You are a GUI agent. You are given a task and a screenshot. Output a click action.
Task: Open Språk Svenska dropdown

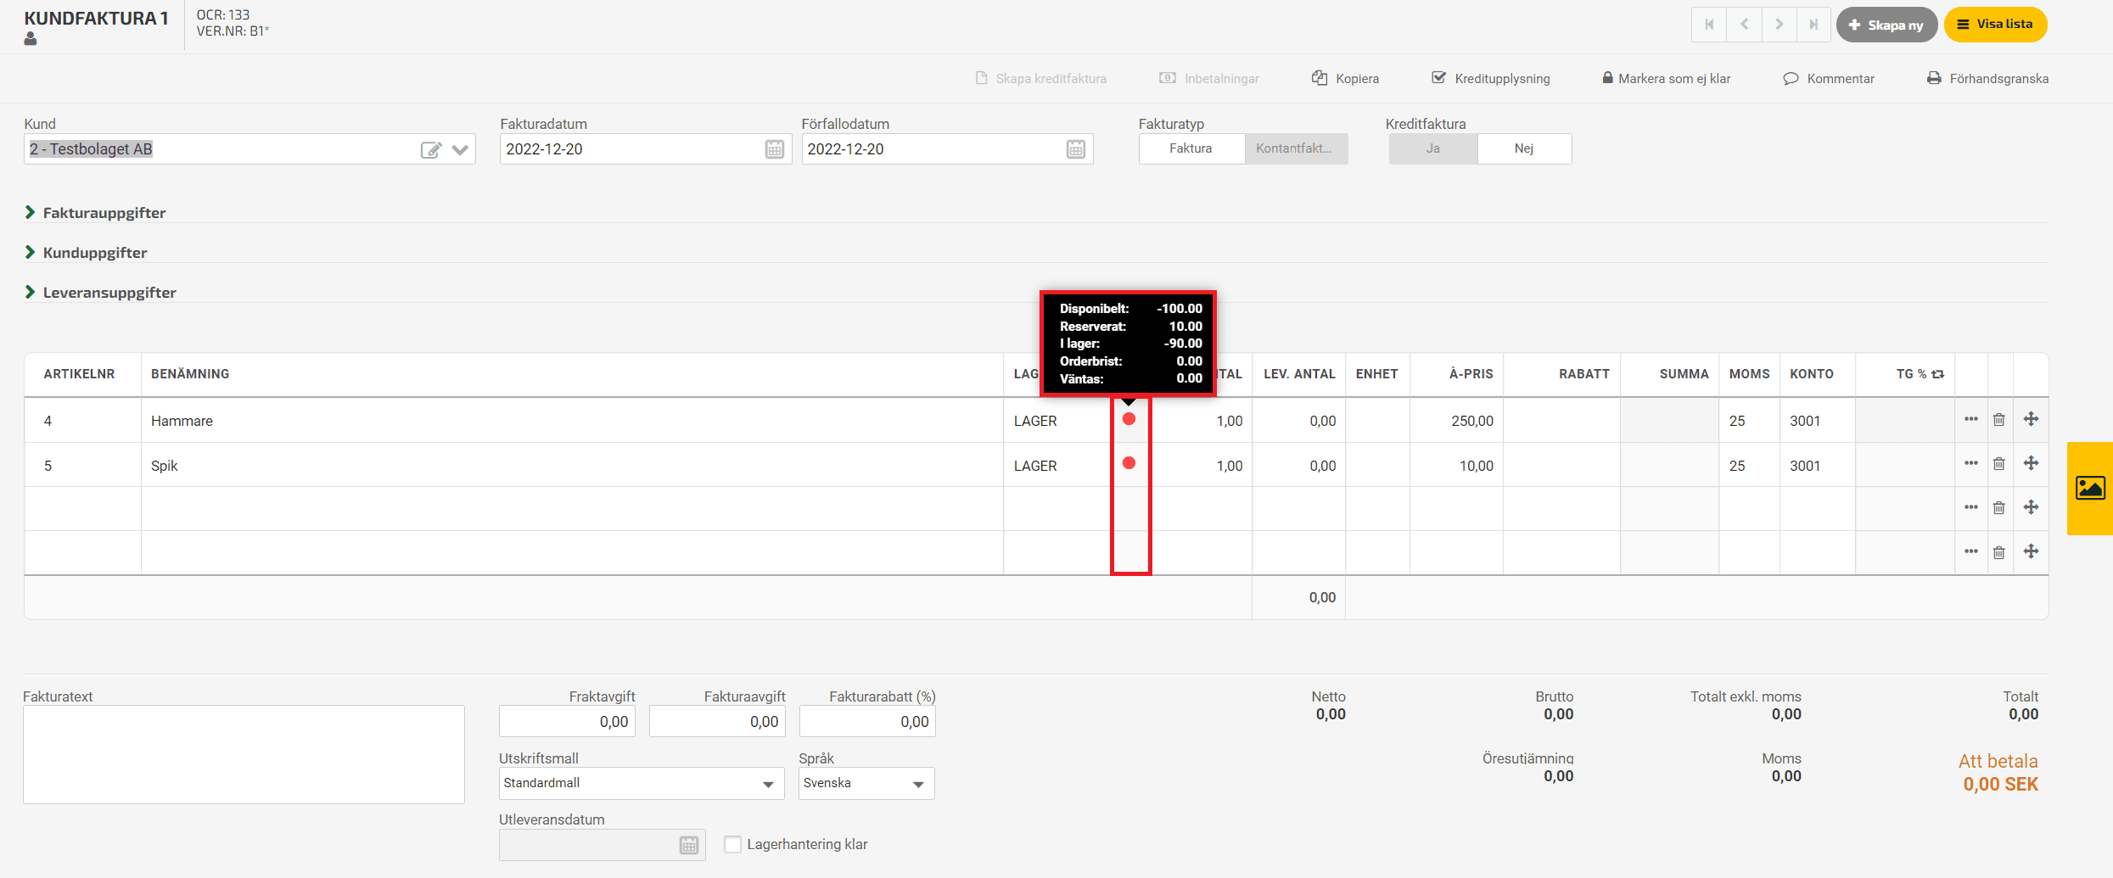(x=866, y=783)
